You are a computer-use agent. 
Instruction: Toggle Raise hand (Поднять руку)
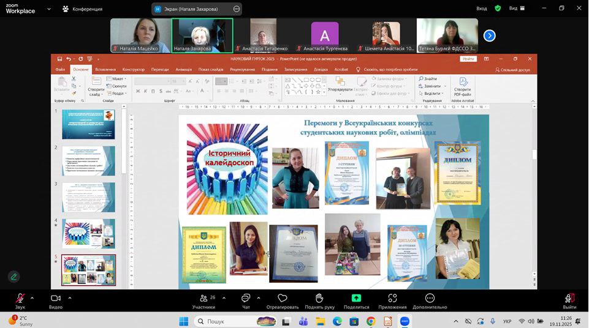(319, 298)
